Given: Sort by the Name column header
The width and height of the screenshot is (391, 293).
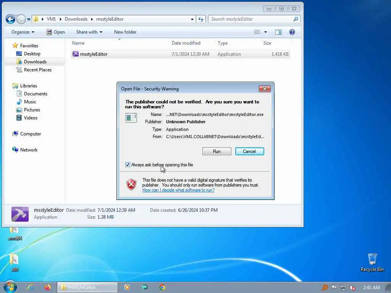Looking at the screenshot, I should pos(120,43).
